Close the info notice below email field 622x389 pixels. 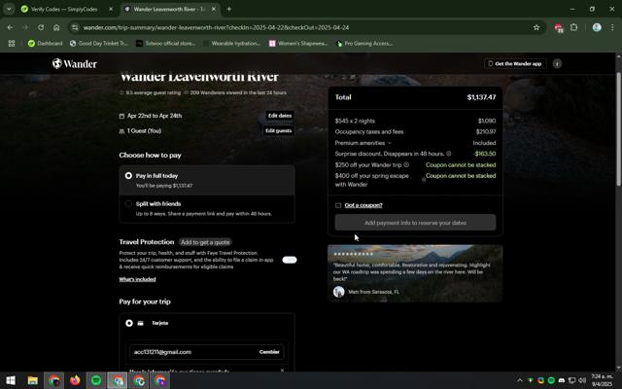click(282, 371)
